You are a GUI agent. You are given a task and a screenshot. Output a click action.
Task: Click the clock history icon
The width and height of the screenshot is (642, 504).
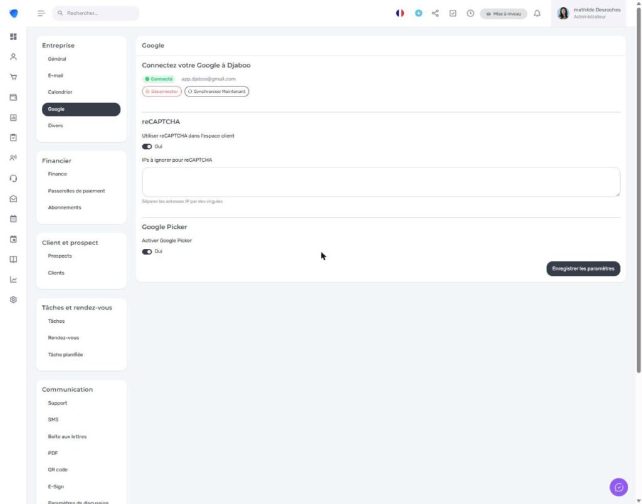point(470,14)
